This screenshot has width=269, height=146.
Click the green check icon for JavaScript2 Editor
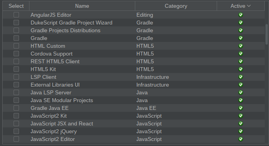(241, 139)
